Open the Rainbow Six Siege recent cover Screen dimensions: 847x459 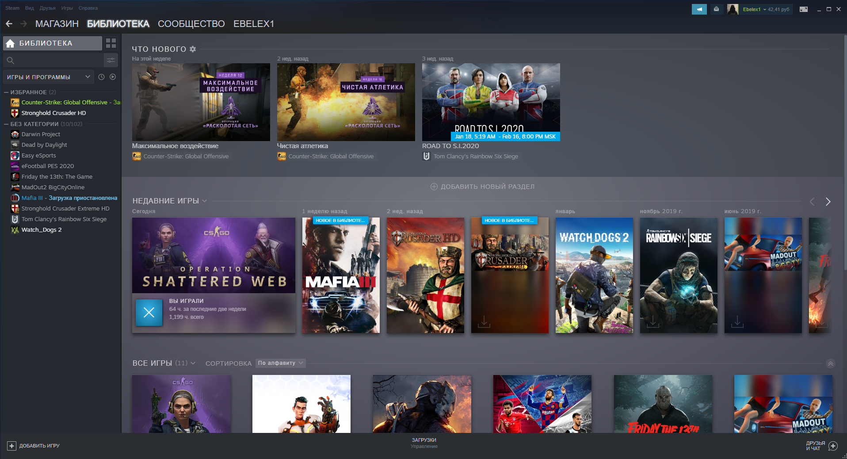pos(679,275)
